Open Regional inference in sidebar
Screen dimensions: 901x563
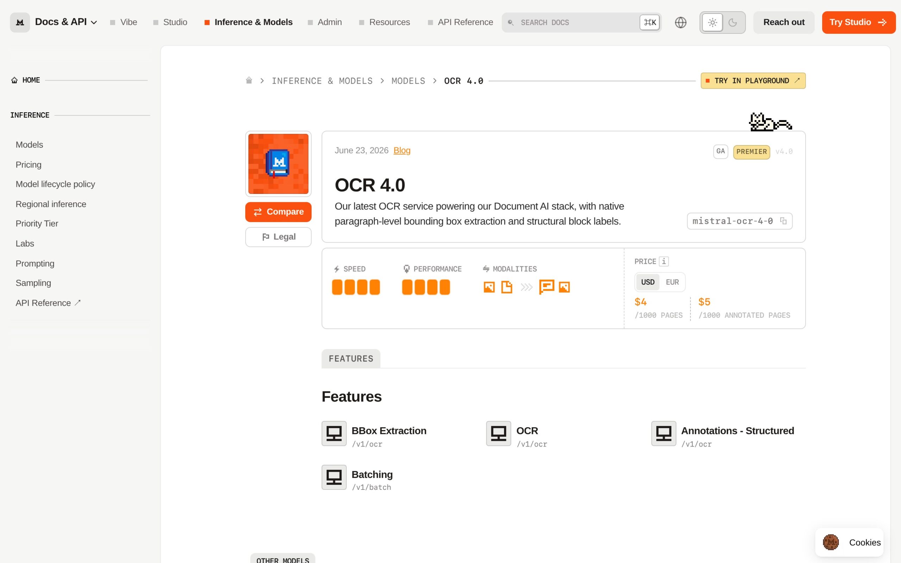pyautogui.click(x=51, y=204)
